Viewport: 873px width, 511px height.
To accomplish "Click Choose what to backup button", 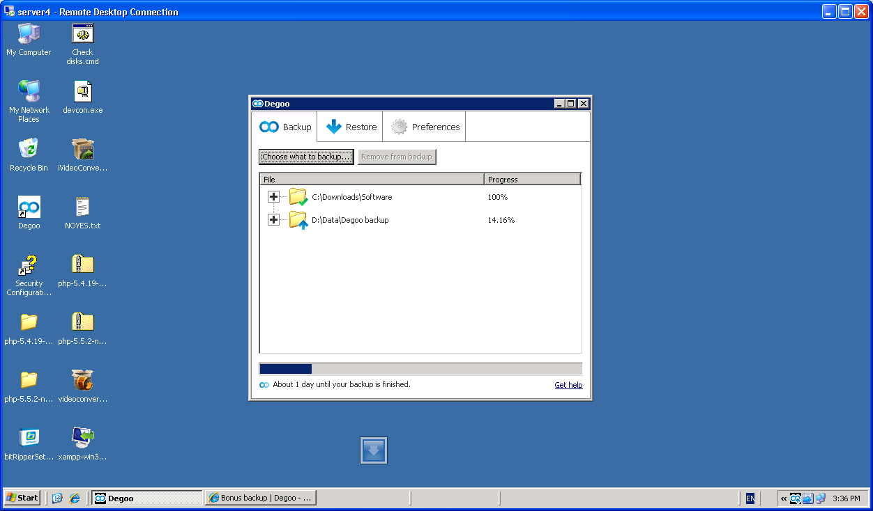I will pyautogui.click(x=306, y=157).
